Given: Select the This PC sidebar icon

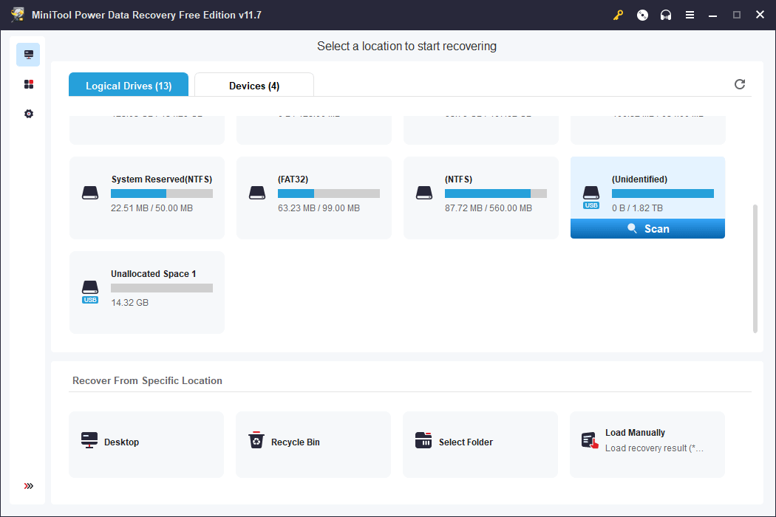Looking at the screenshot, I should click(28, 55).
